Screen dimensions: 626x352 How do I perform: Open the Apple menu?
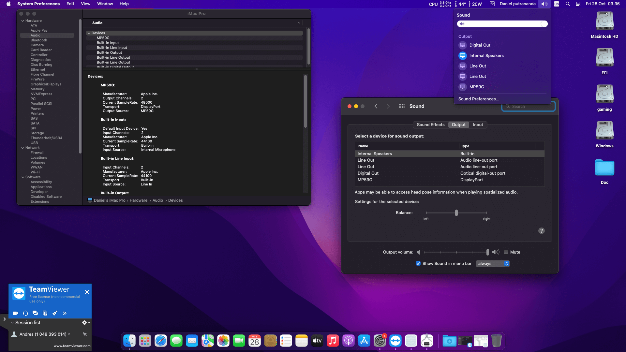click(x=9, y=4)
